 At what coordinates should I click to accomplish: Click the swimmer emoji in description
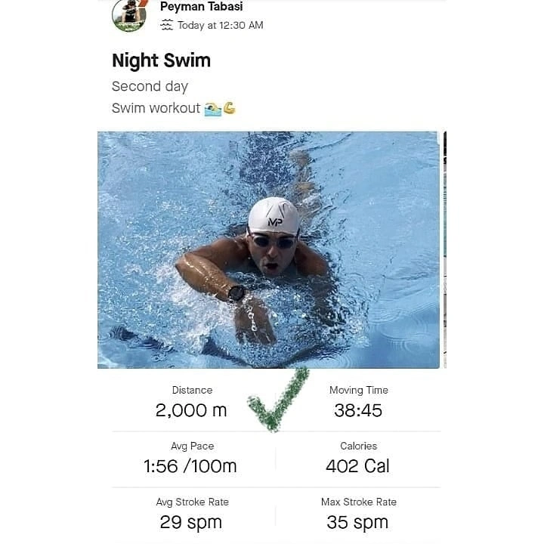tap(212, 109)
